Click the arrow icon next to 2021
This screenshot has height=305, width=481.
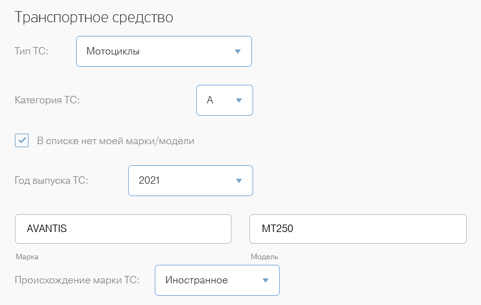coord(238,181)
